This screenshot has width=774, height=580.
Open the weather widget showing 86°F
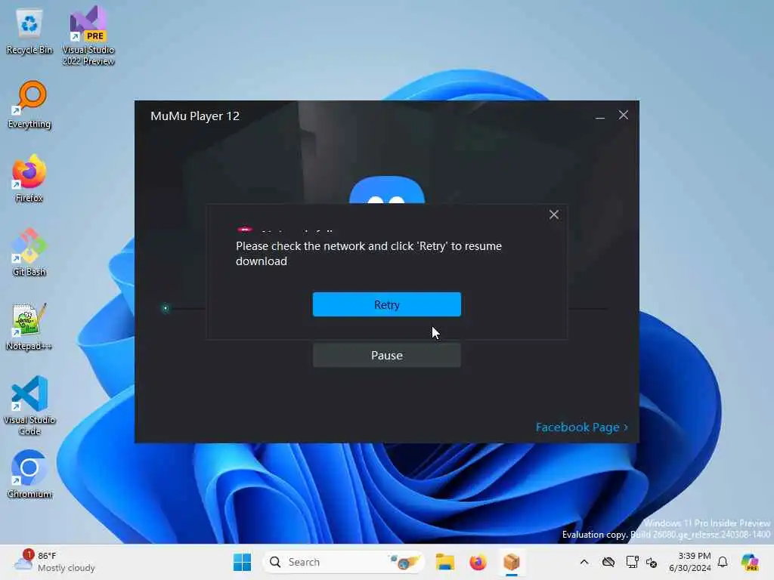(54, 562)
